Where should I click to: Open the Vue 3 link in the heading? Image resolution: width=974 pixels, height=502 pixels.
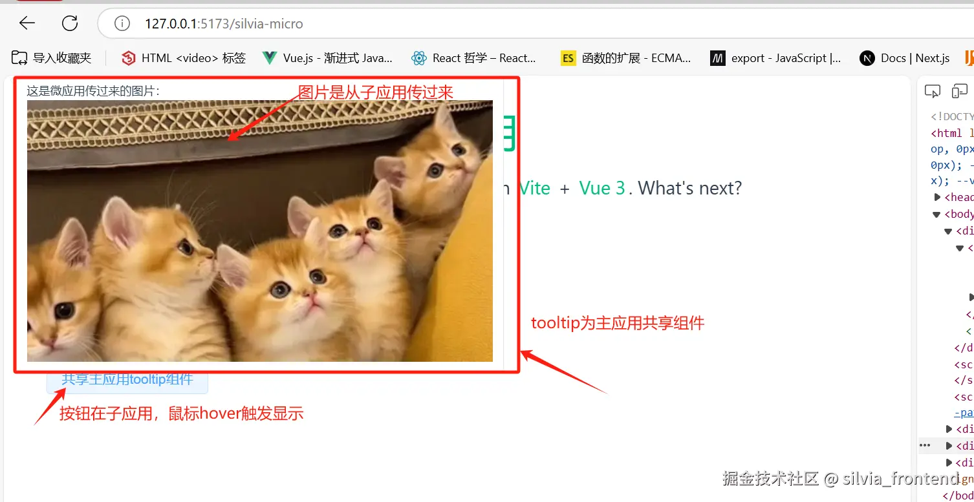[x=602, y=188]
